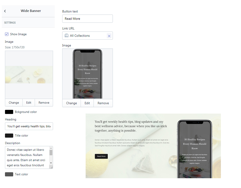Click Change under the phone image

[72, 103]
